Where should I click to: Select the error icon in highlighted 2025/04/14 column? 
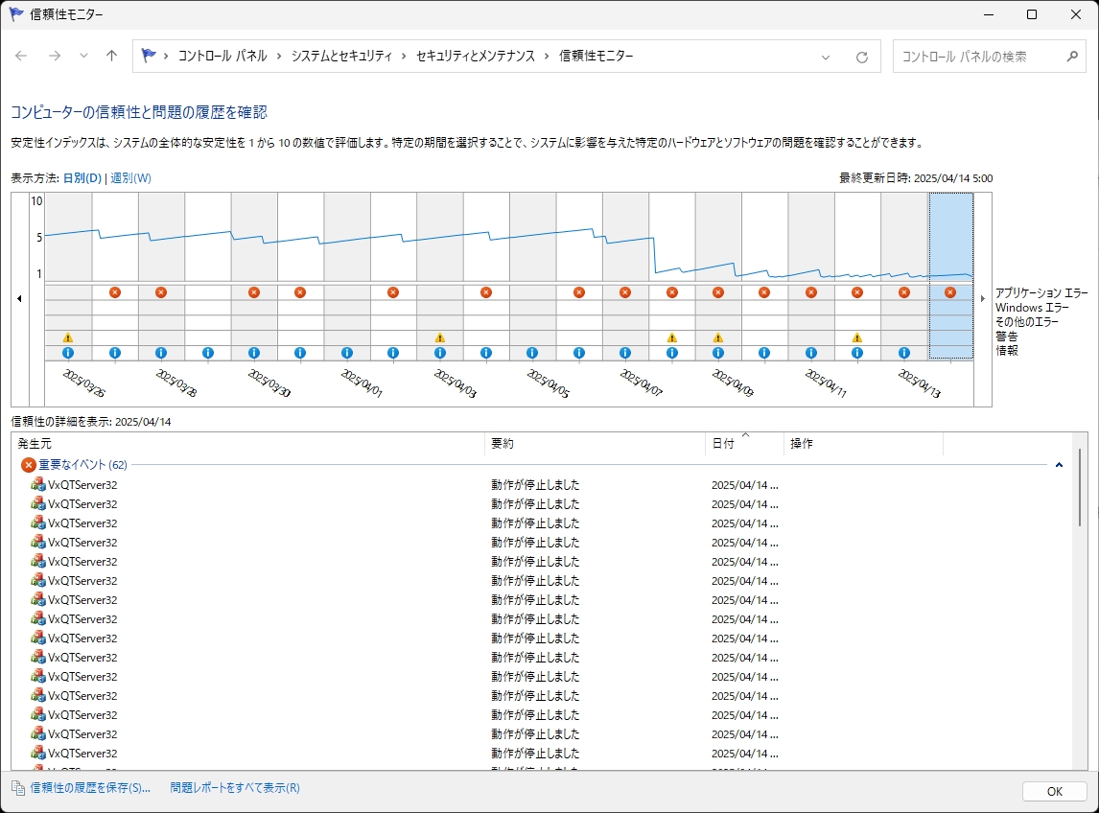[950, 292]
